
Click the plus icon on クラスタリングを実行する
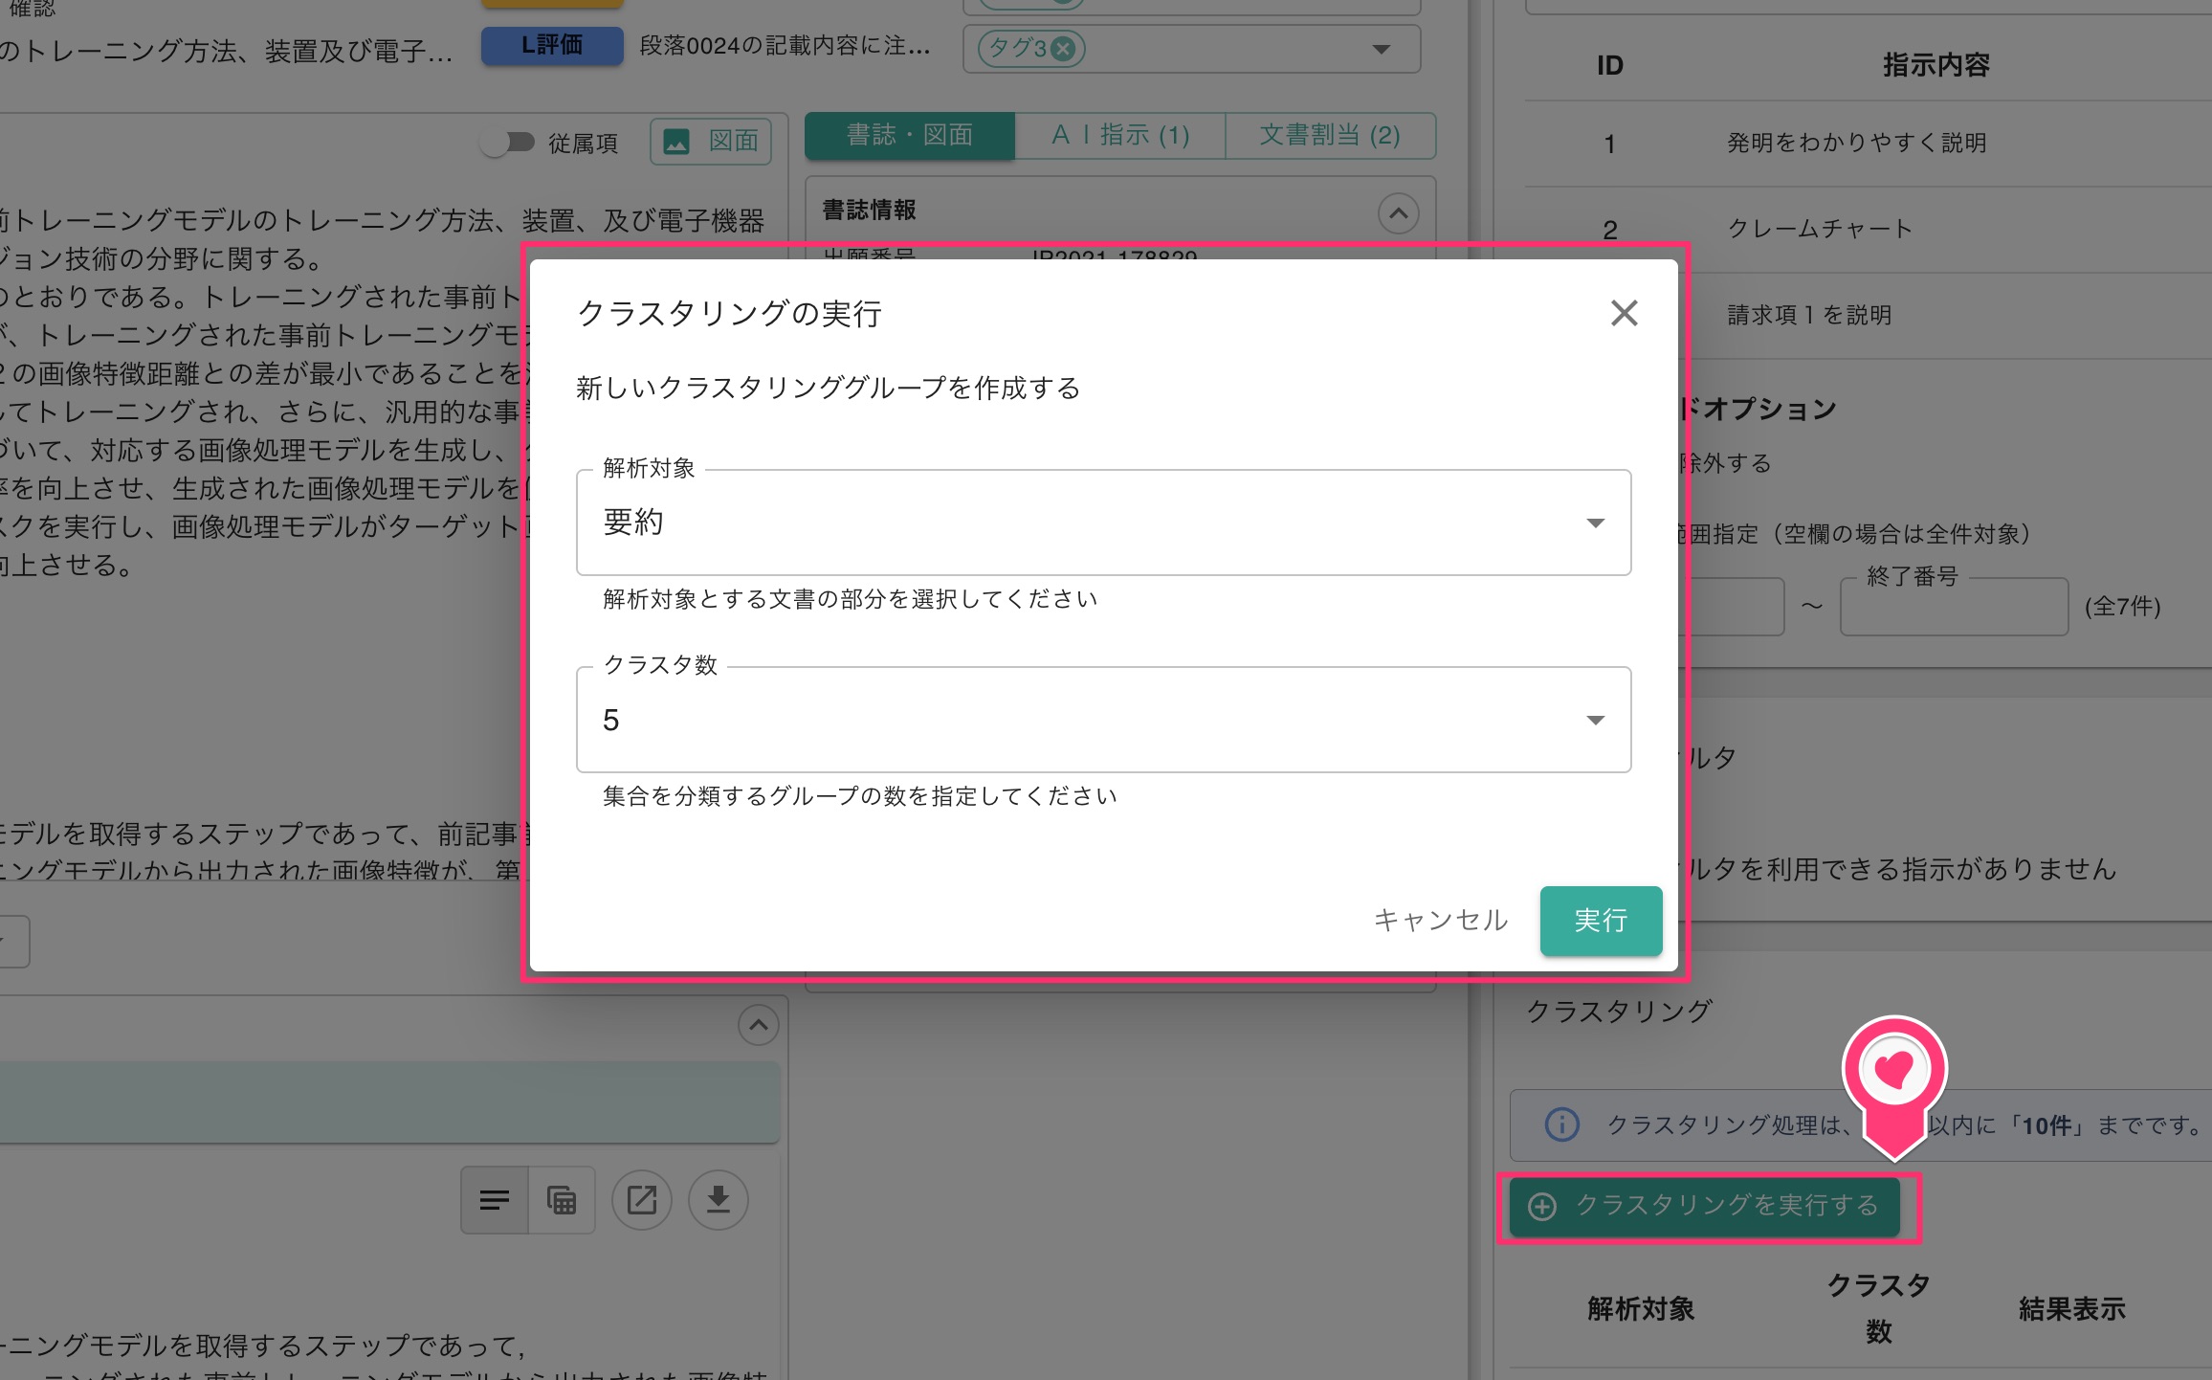(x=1541, y=1207)
